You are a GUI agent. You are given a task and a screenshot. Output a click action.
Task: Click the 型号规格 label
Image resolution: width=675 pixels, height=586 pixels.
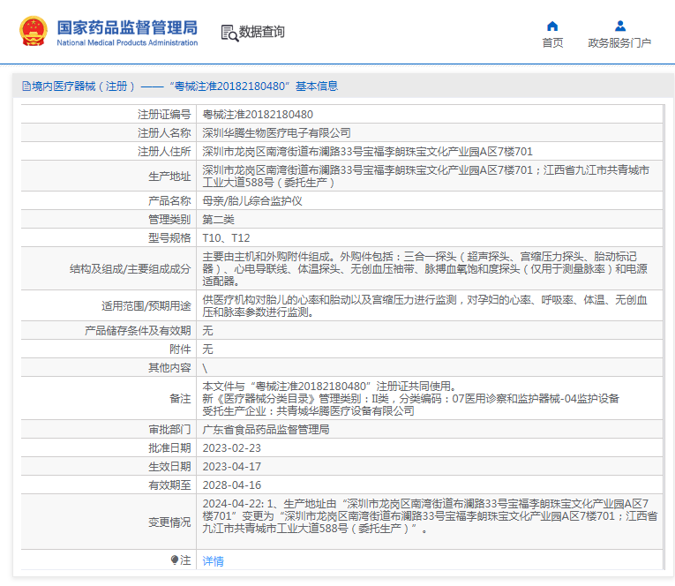169,238
